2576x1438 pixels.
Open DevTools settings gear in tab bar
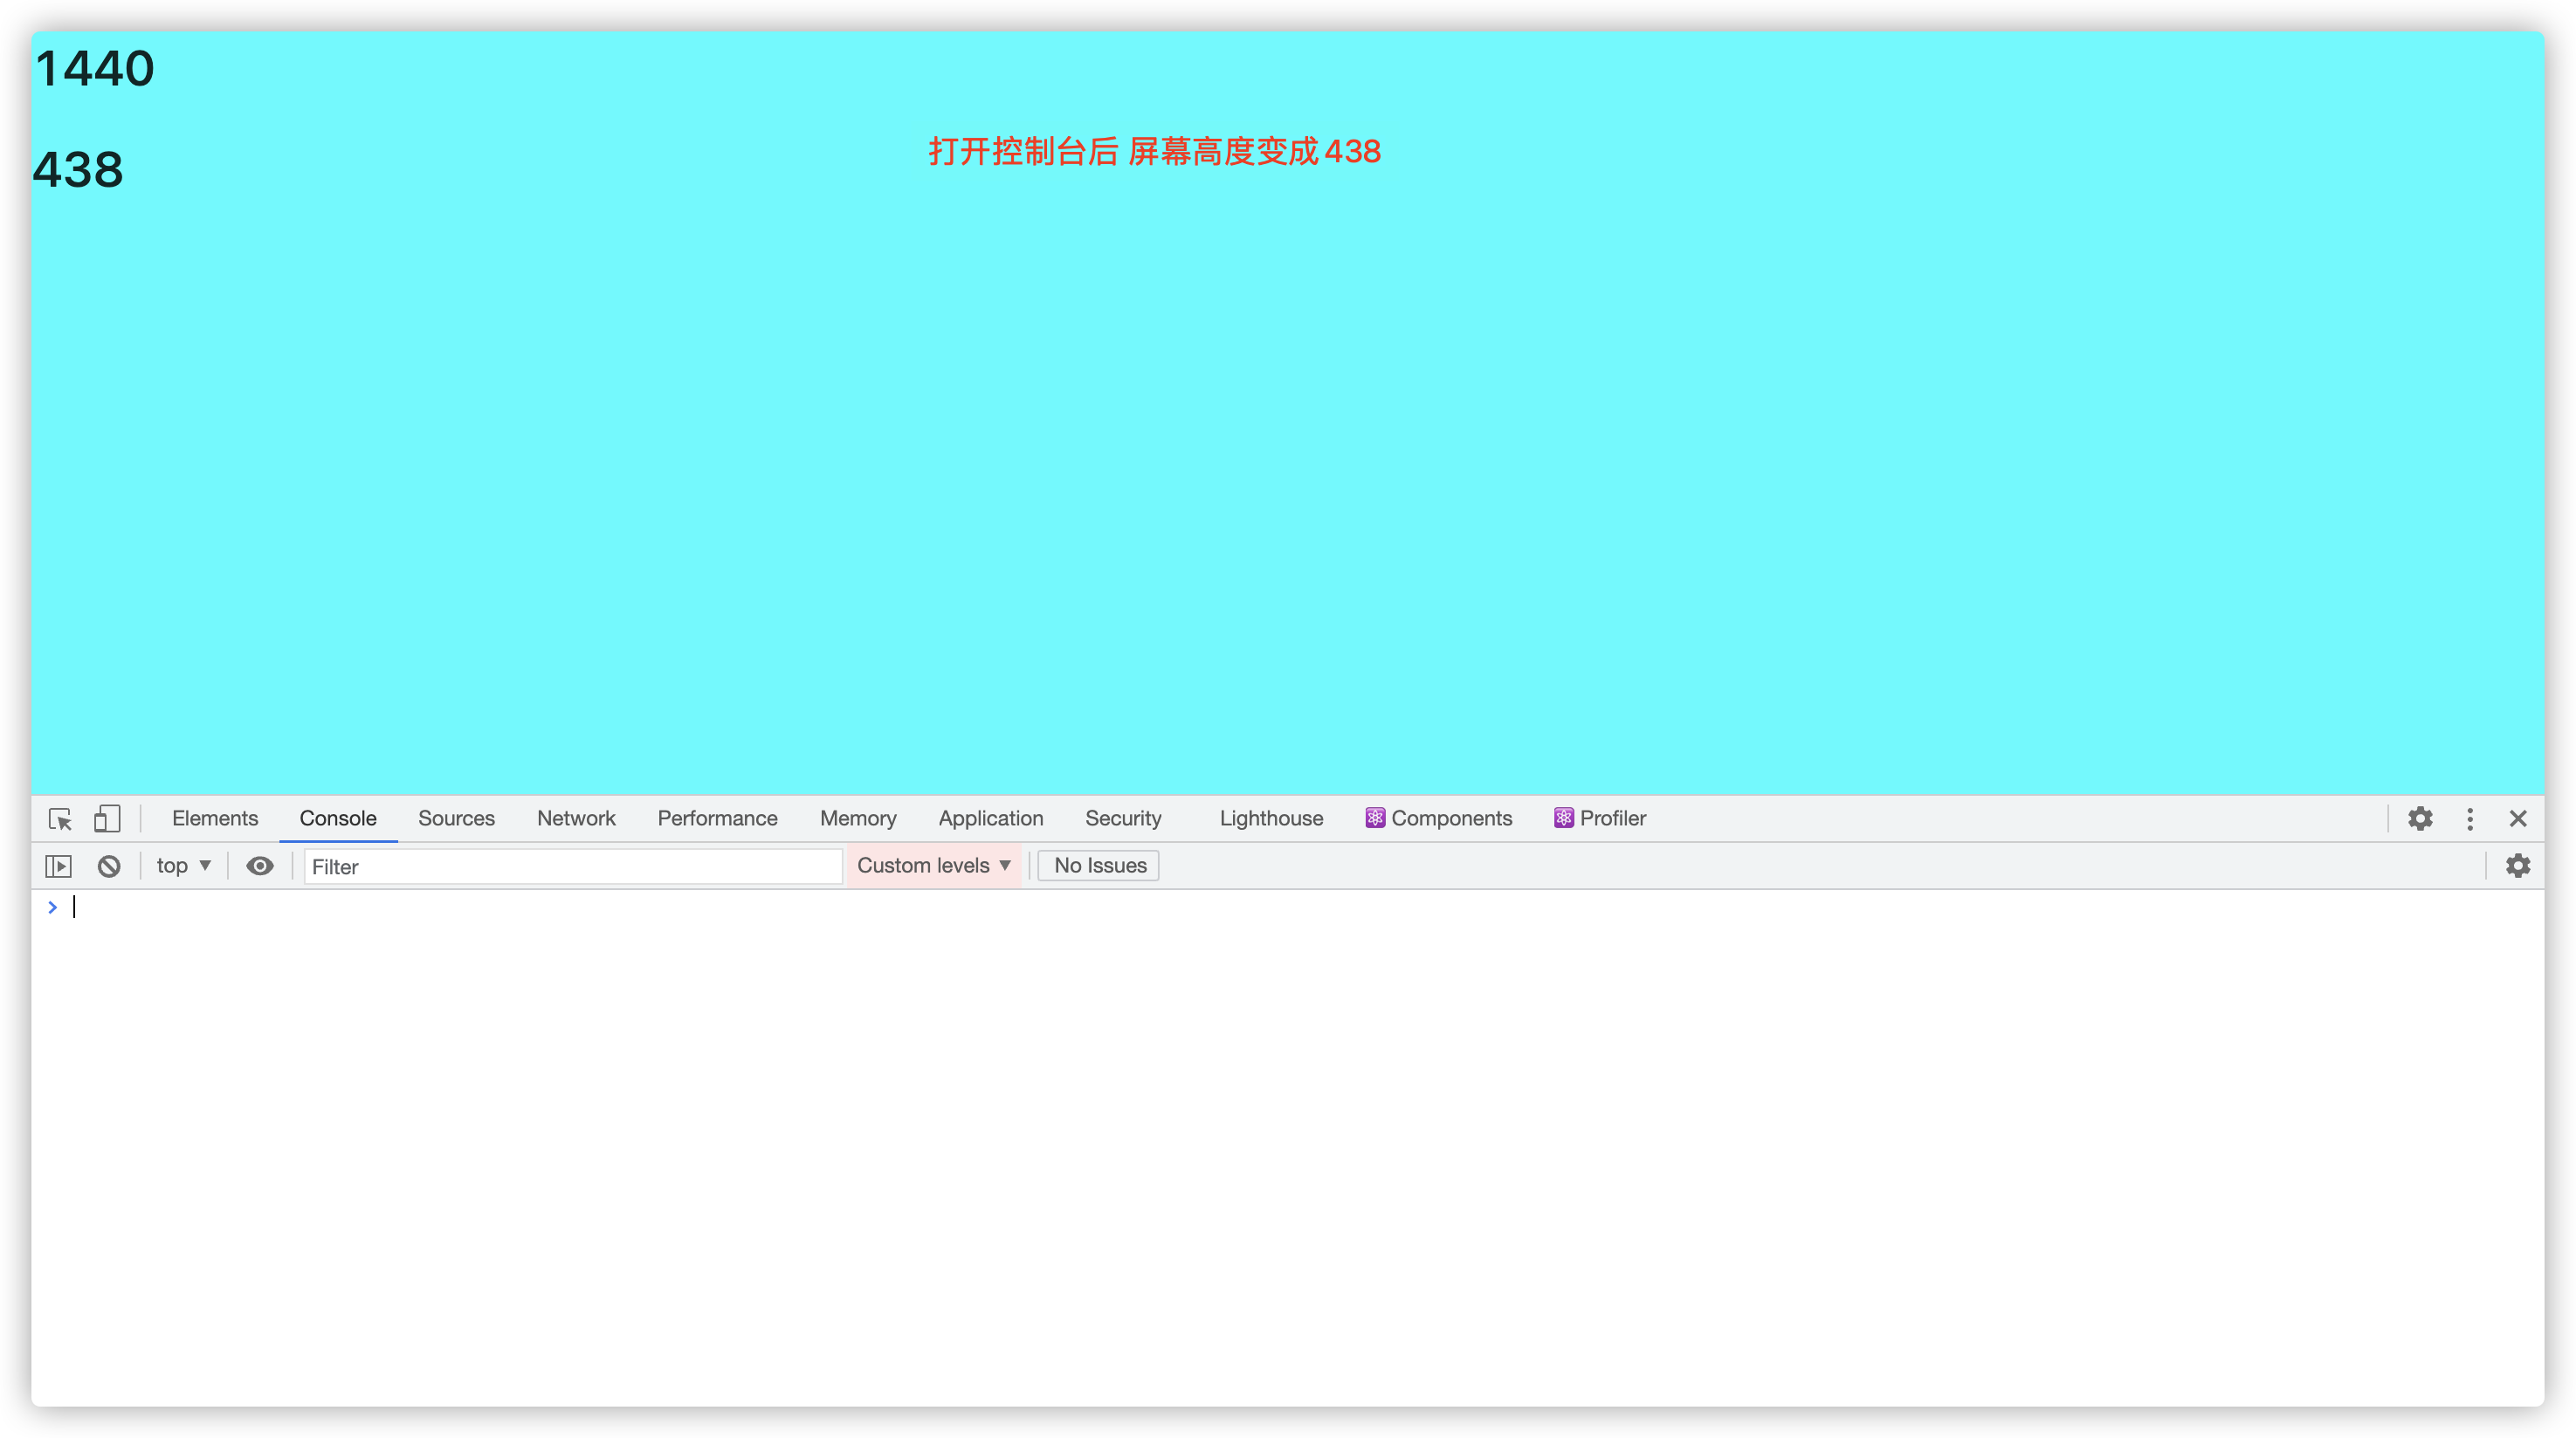click(x=2420, y=818)
